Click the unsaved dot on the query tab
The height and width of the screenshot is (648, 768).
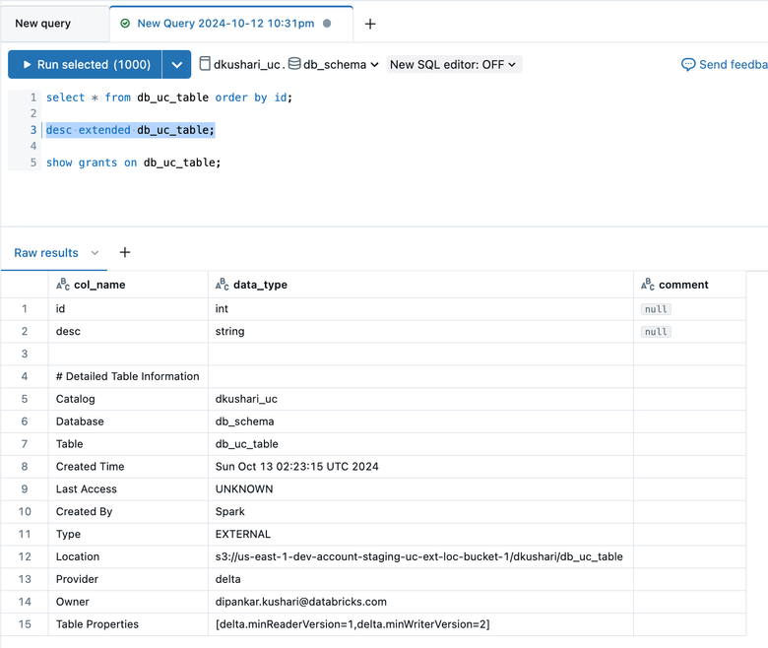click(327, 24)
